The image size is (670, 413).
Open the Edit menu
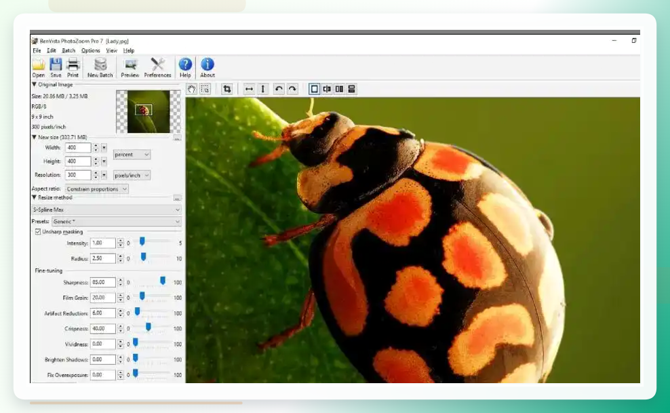tap(52, 50)
